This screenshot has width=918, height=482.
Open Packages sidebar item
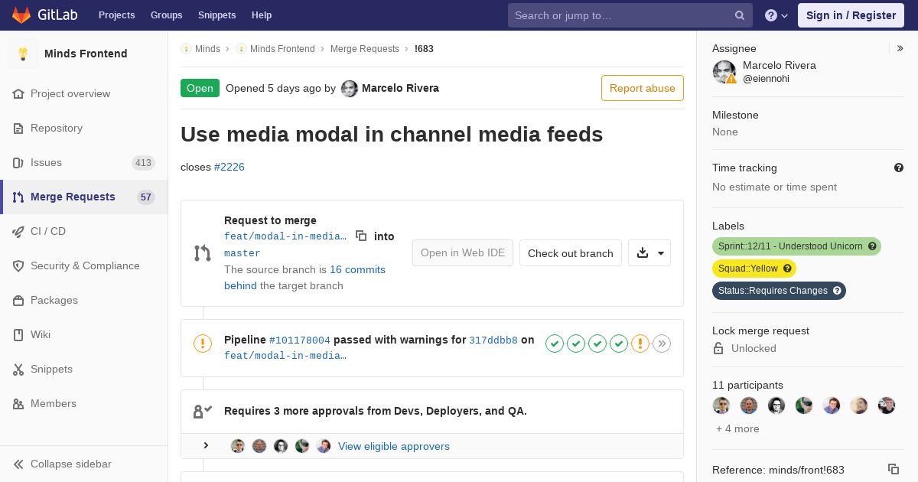tap(83, 300)
